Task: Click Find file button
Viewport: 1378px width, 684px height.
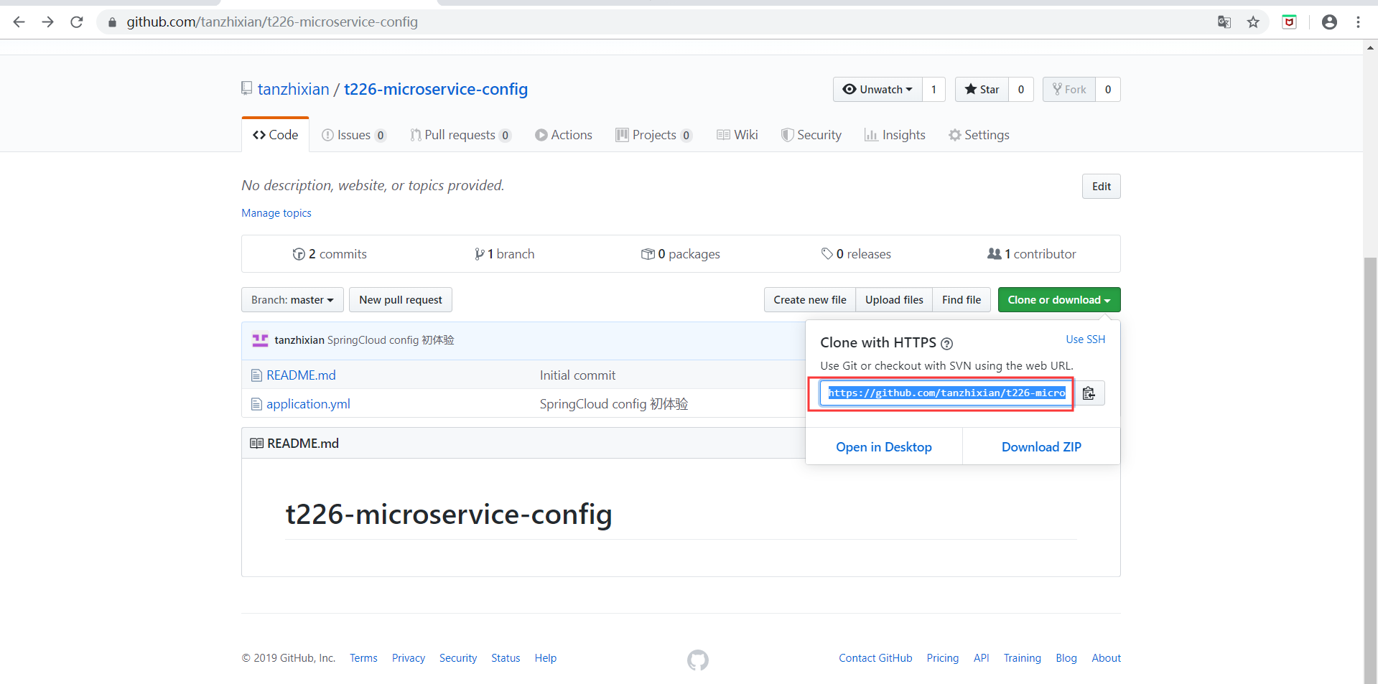Action: (x=962, y=300)
